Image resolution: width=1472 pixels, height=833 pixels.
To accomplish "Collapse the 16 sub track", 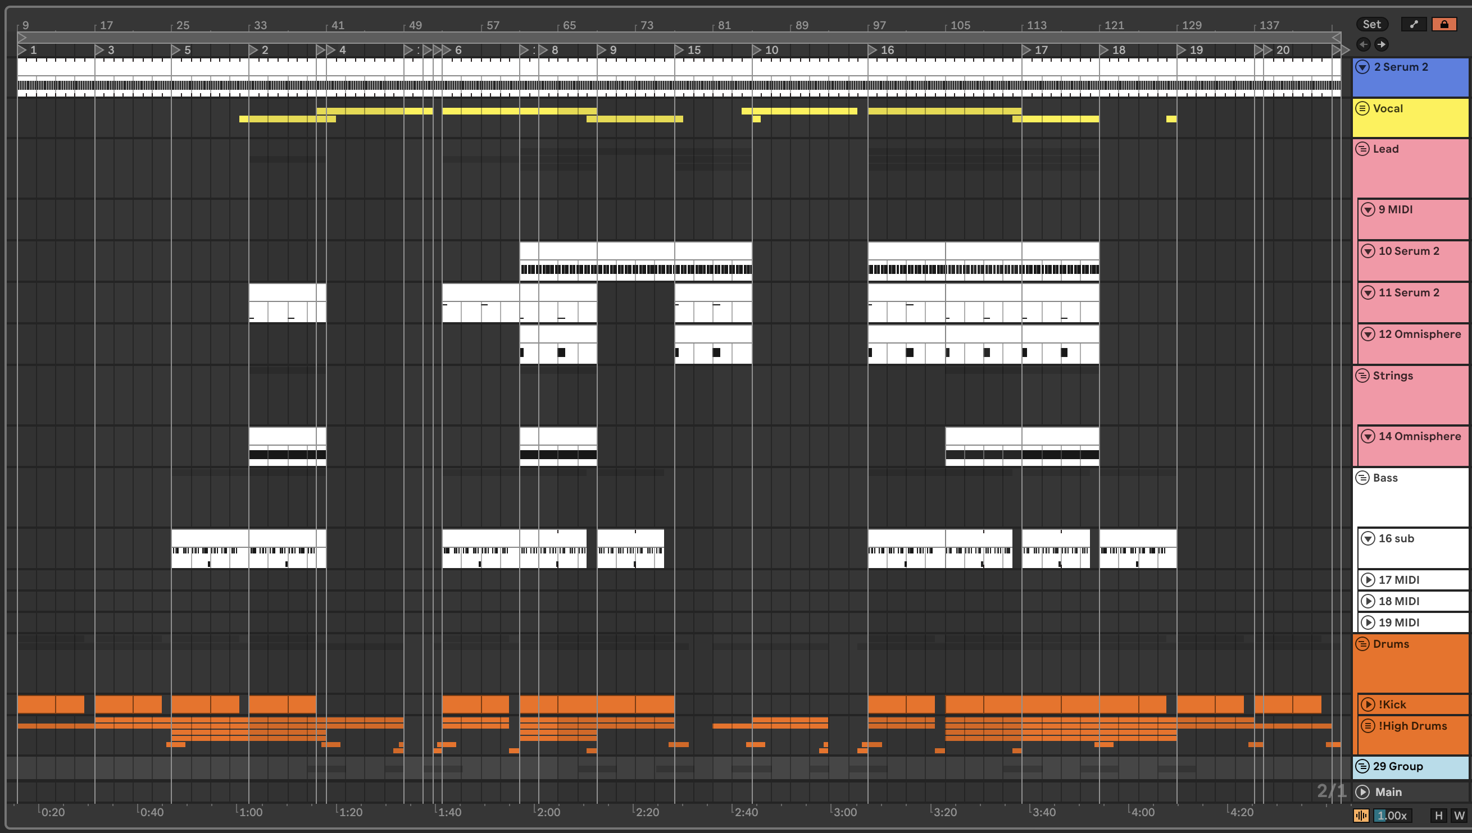I will [x=1369, y=538].
